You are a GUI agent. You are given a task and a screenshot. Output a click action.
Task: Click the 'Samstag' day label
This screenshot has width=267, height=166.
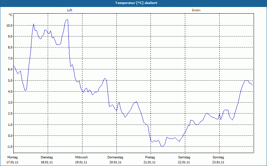184,157
